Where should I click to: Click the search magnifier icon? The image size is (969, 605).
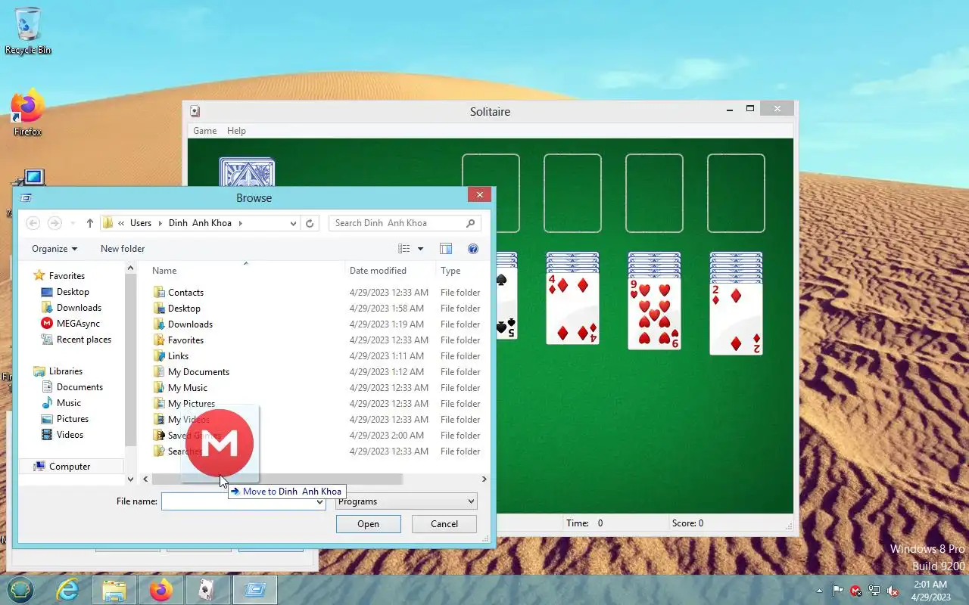pyautogui.click(x=470, y=223)
